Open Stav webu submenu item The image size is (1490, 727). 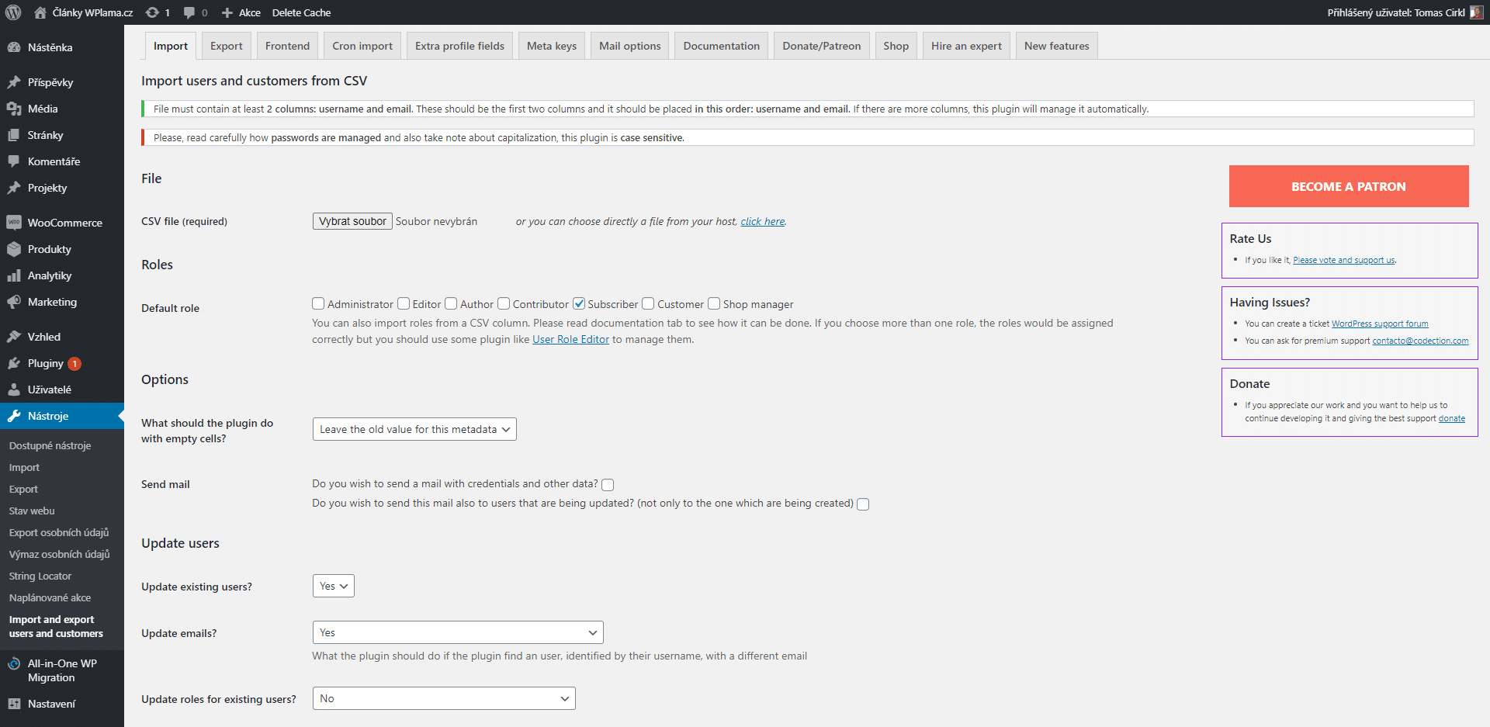(x=32, y=511)
